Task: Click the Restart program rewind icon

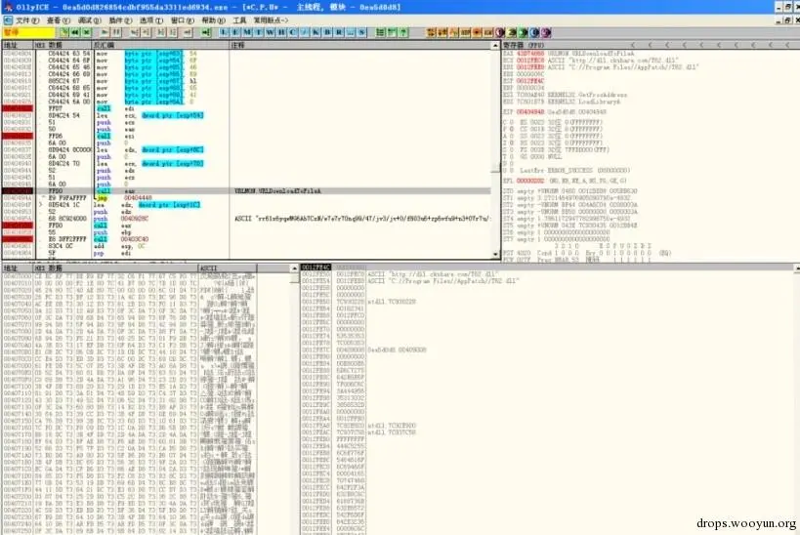Action: coord(75,32)
